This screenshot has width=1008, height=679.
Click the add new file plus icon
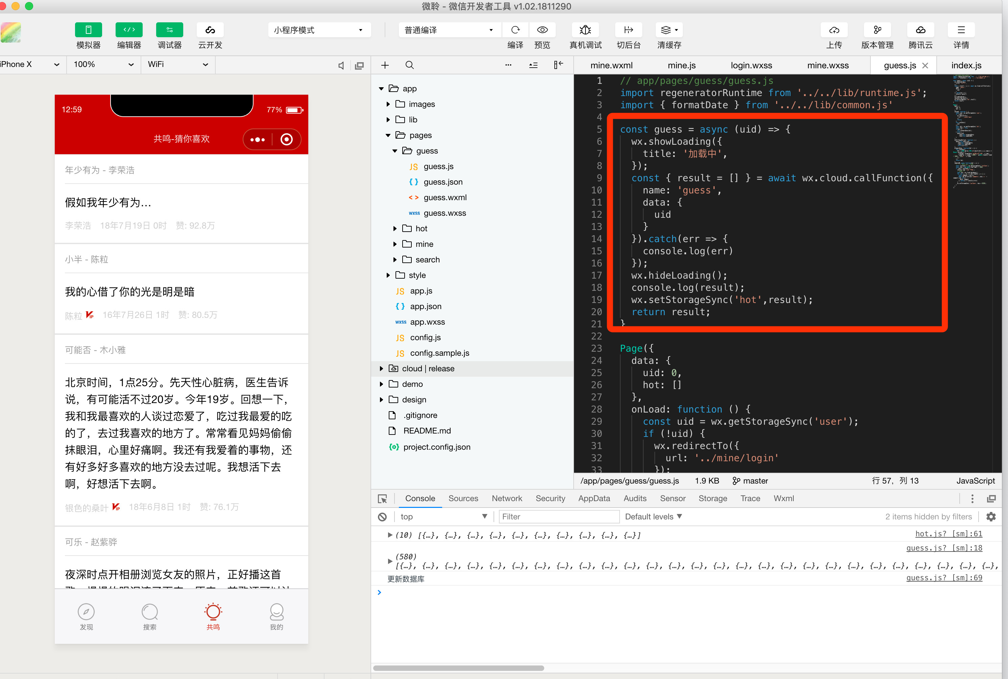coord(385,65)
